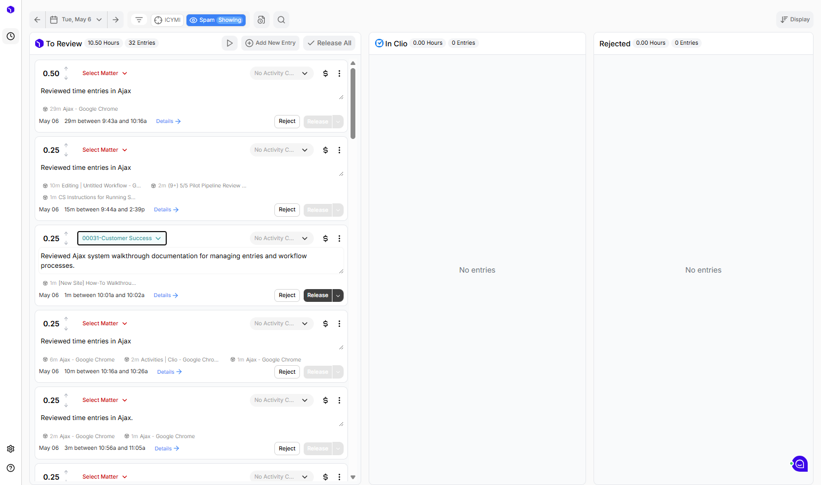Go to the previous day with the back arrow
The height and width of the screenshot is (485, 821).
[x=37, y=20]
